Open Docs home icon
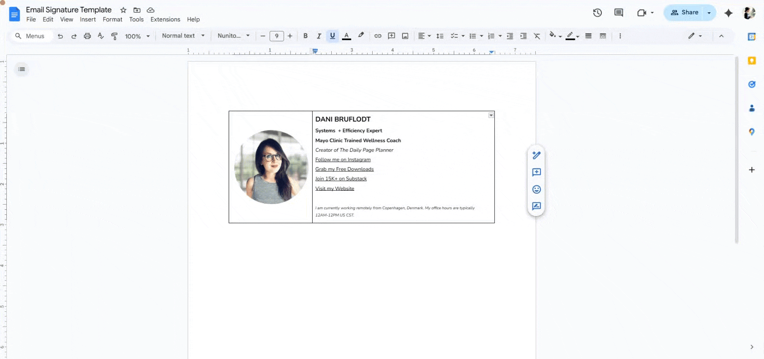This screenshot has width=764, height=359. (14, 14)
